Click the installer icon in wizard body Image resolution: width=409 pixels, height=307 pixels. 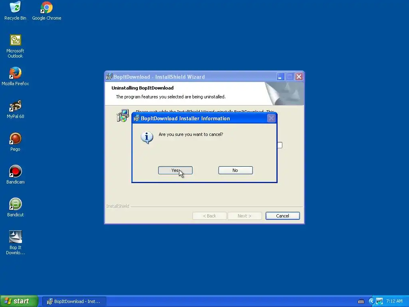[x=123, y=116]
